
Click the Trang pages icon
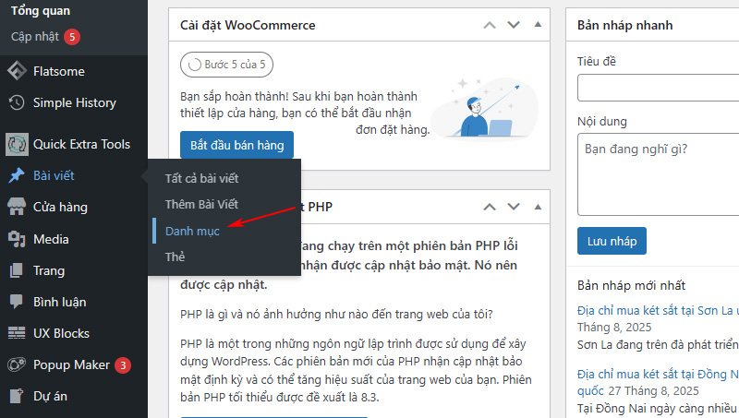click(17, 270)
